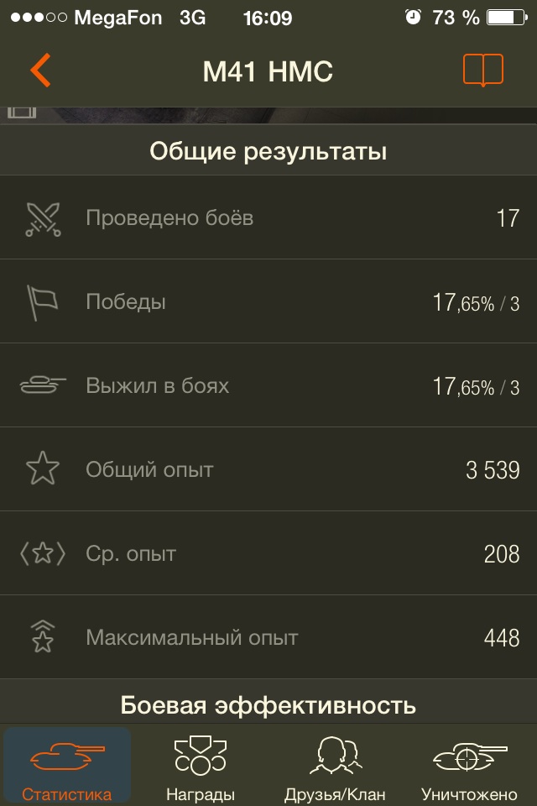The width and height of the screenshot is (537, 806).
Task: Tap the M41 HMC title
Action: click(x=268, y=72)
